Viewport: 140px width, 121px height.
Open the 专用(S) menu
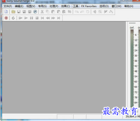pyautogui.click(x=42, y=6)
